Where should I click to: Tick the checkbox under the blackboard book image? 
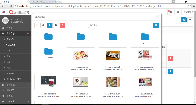click(x=42, y=94)
